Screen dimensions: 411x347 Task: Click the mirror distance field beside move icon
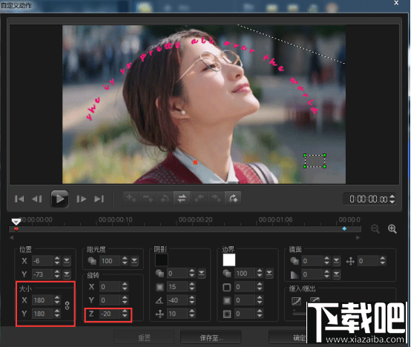368,261
